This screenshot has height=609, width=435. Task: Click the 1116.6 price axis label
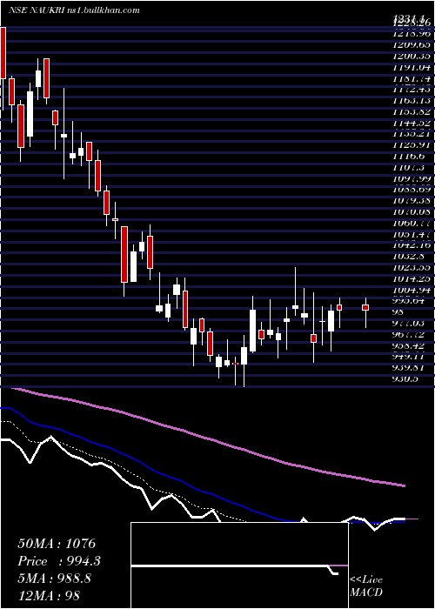(x=408, y=156)
